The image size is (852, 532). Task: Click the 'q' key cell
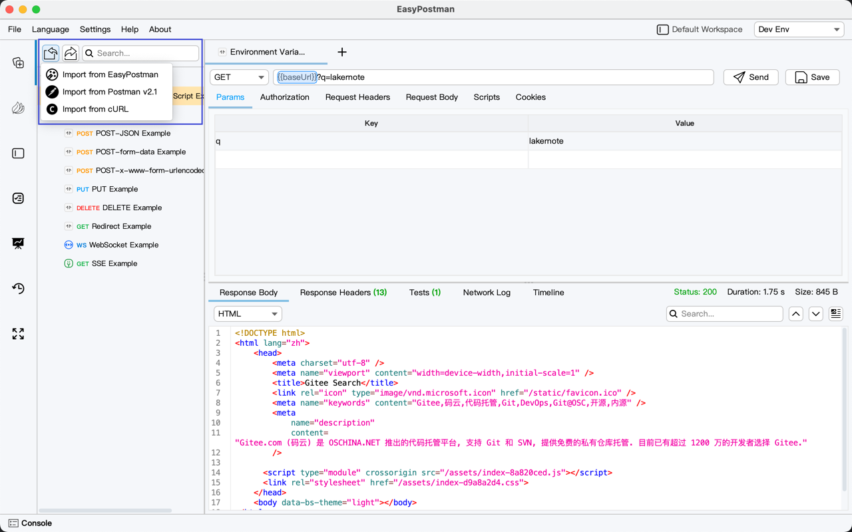(371, 141)
